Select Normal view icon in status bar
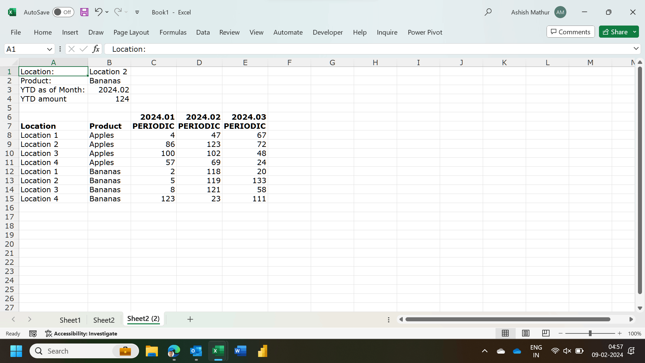Image resolution: width=645 pixels, height=363 pixels. click(x=505, y=333)
